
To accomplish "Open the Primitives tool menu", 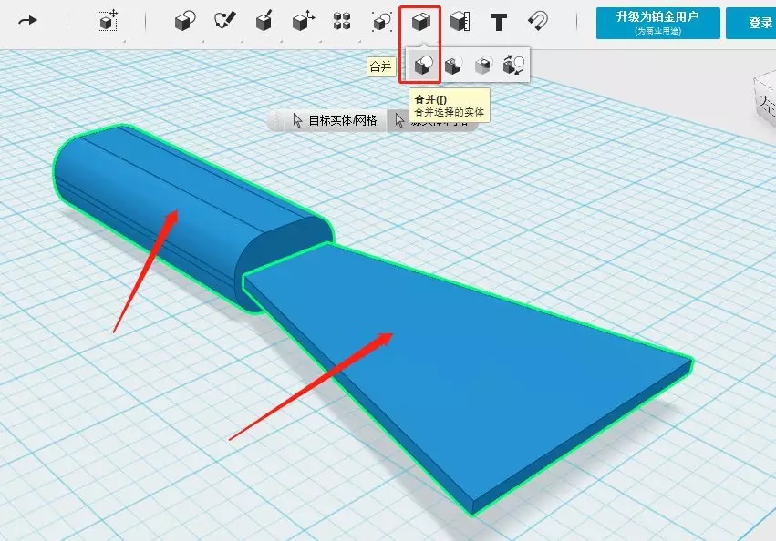I will (185, 21).
